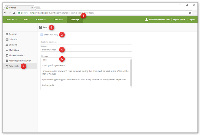Click the Reply-to address field
200x135 pixels.
pyautogui.click(x=86, y=42)
